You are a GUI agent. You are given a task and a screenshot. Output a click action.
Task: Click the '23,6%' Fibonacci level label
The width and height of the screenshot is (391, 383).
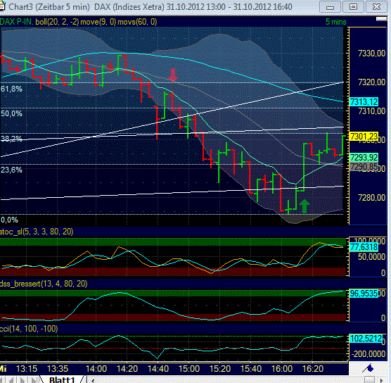tap(11, 170)
